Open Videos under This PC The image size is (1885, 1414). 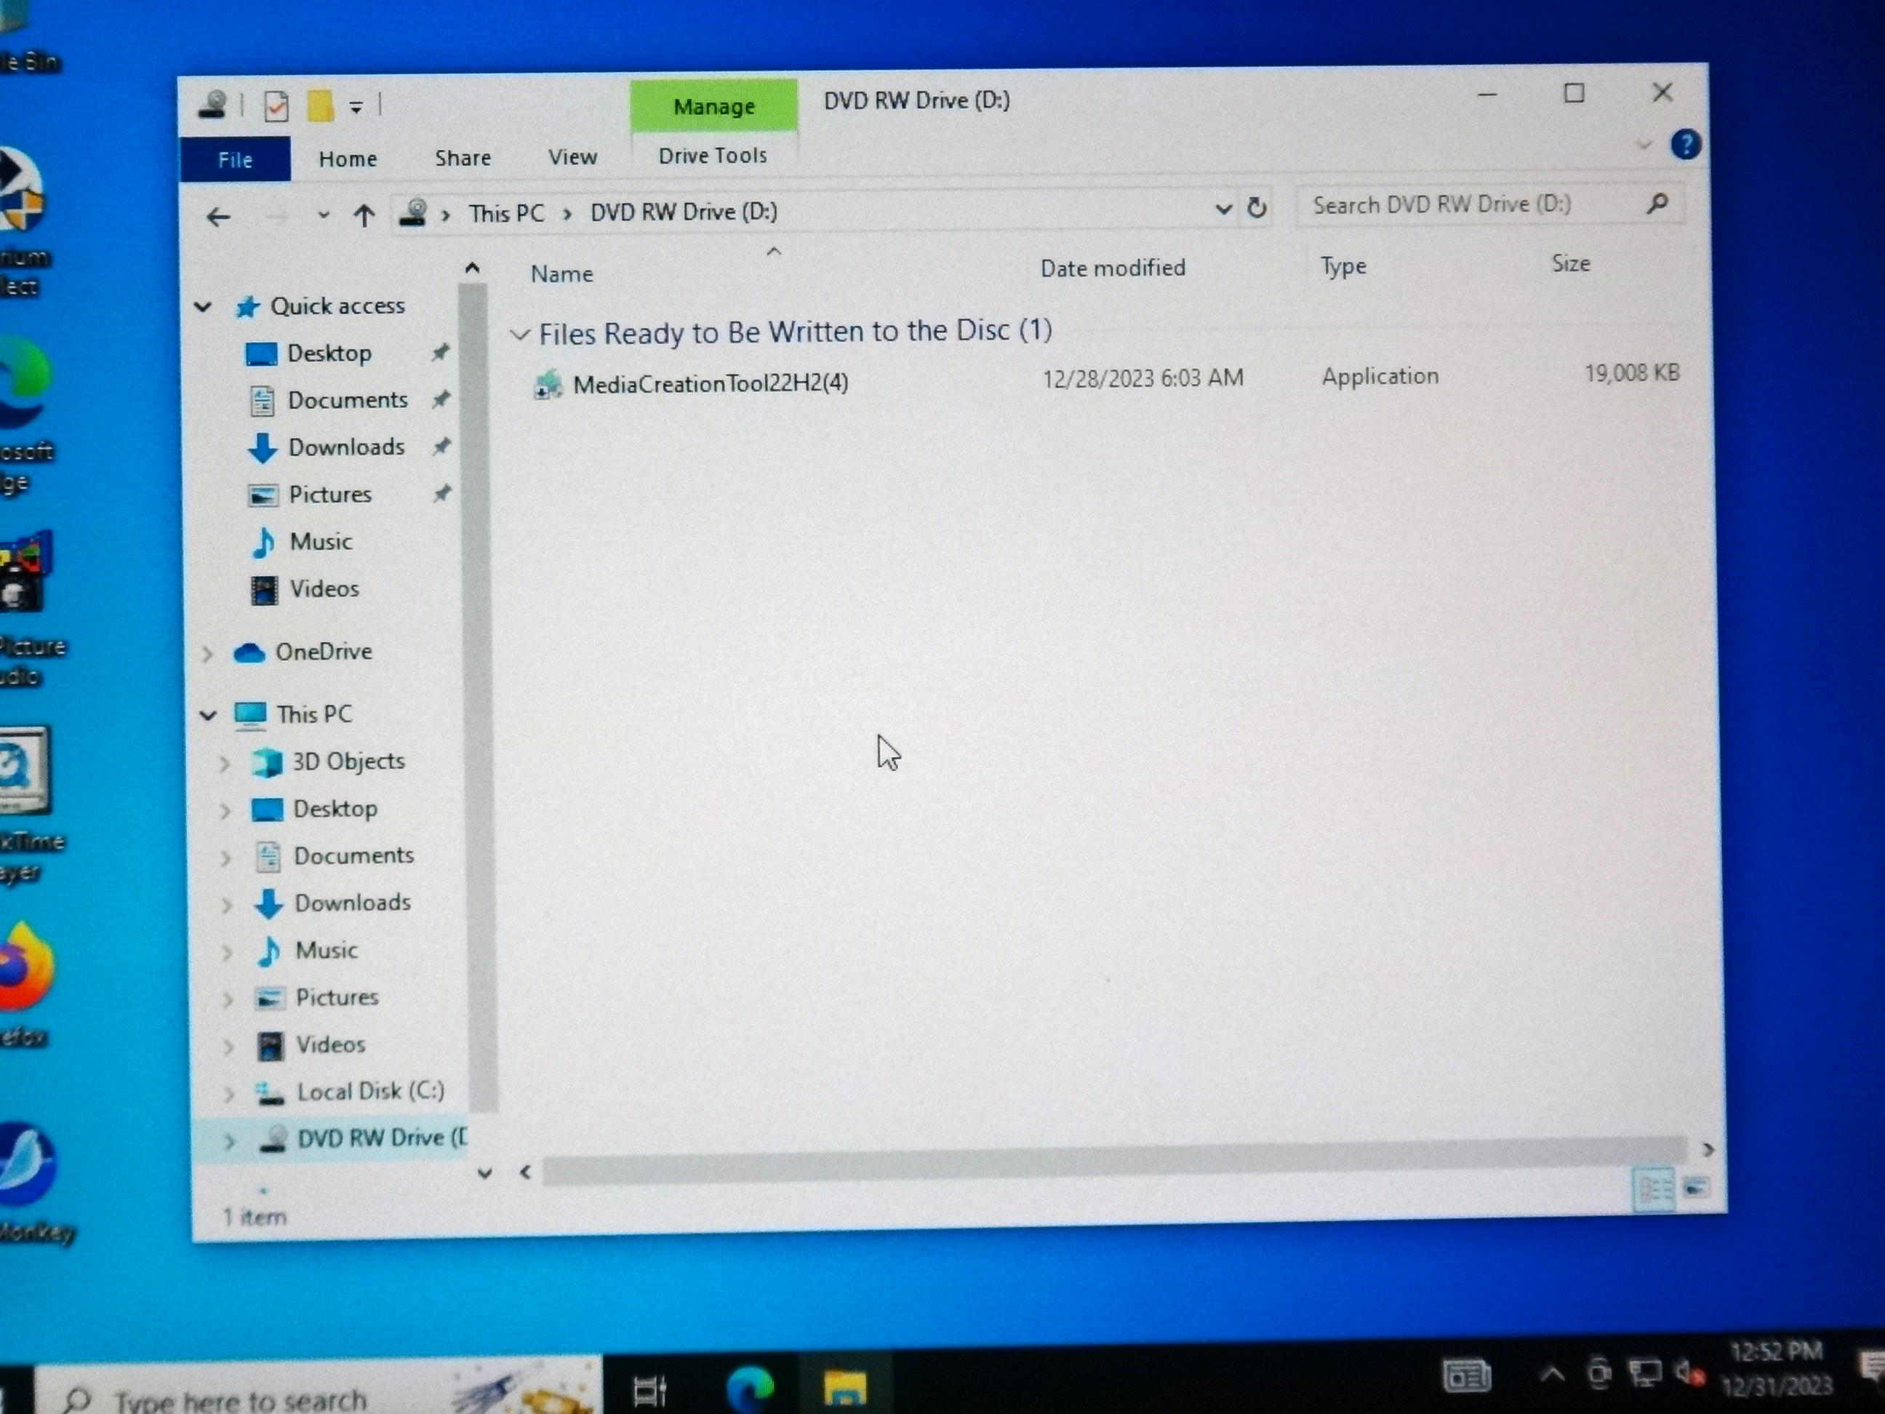point(331,1045)
